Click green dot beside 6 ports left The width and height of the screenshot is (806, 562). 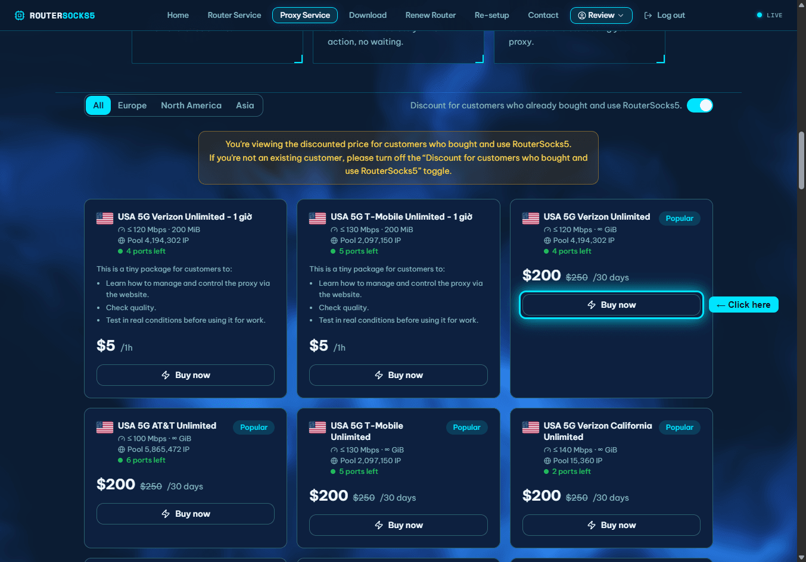[120, 460]
